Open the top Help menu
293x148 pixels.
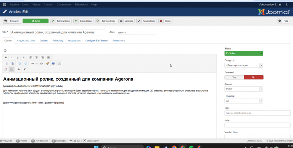tap(94, 5)
